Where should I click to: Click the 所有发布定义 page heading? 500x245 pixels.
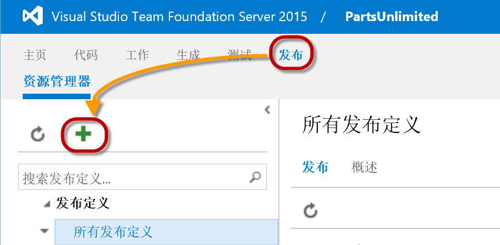point(361,125)
